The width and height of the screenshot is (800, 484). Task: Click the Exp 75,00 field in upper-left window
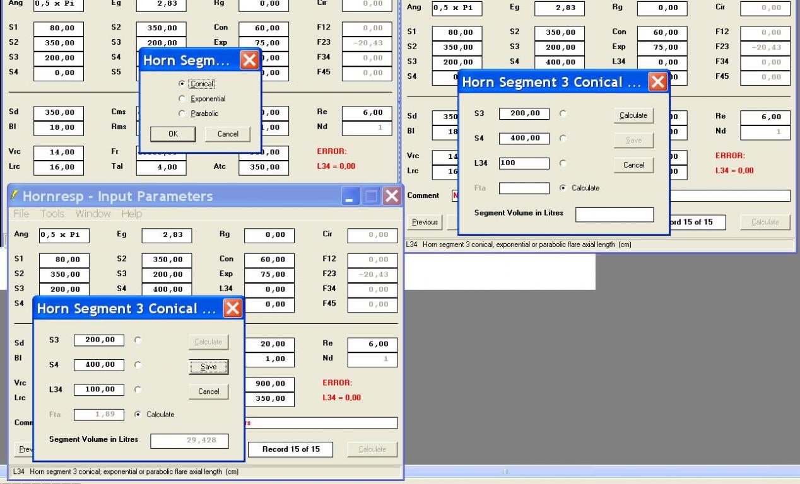click(x=264, y=43)
